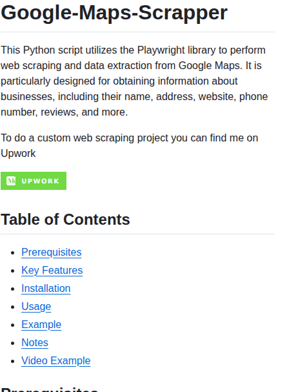
Task: Jump to Key Features section link
Action: click(x=52, y=270)
